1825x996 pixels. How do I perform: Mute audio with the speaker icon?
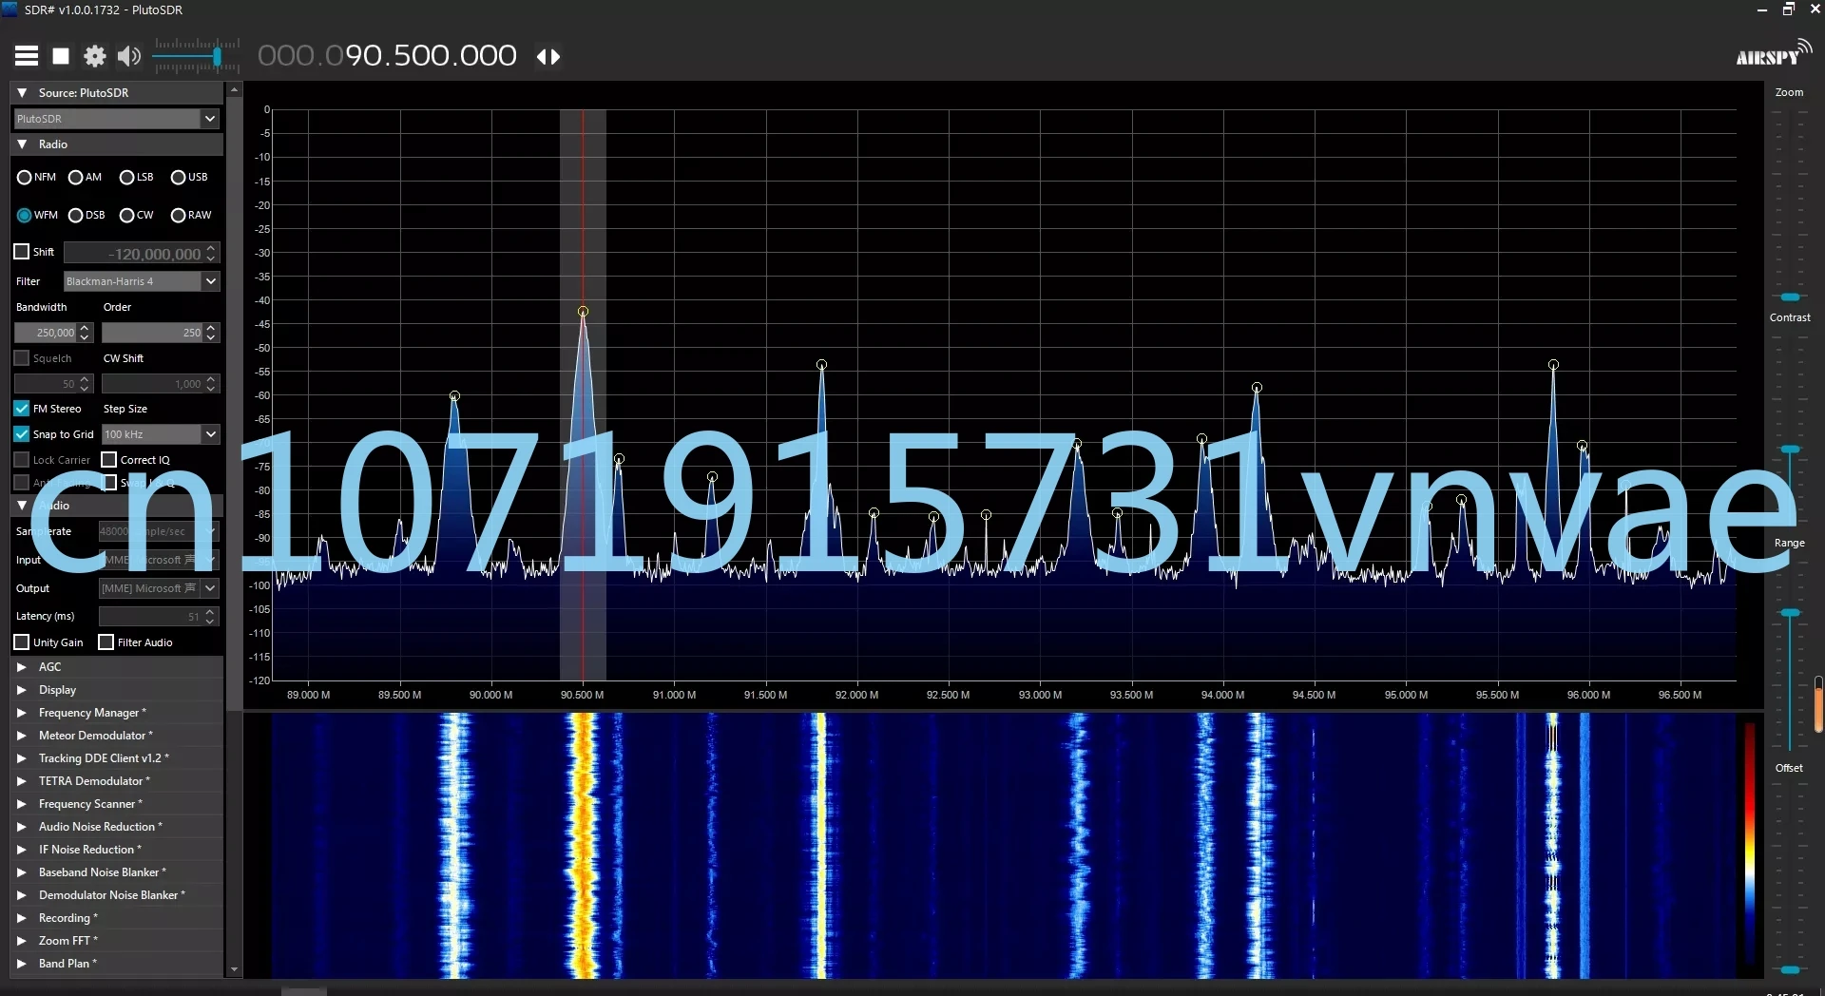click(x=129, y=56)
